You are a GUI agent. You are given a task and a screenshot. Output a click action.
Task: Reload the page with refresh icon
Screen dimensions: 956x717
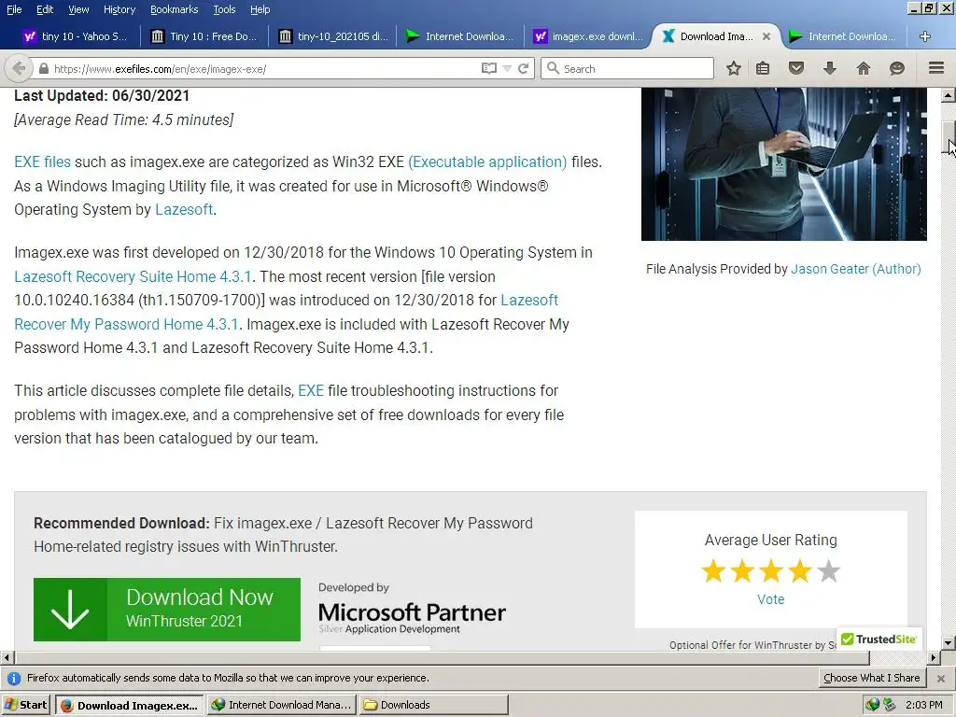523,68
